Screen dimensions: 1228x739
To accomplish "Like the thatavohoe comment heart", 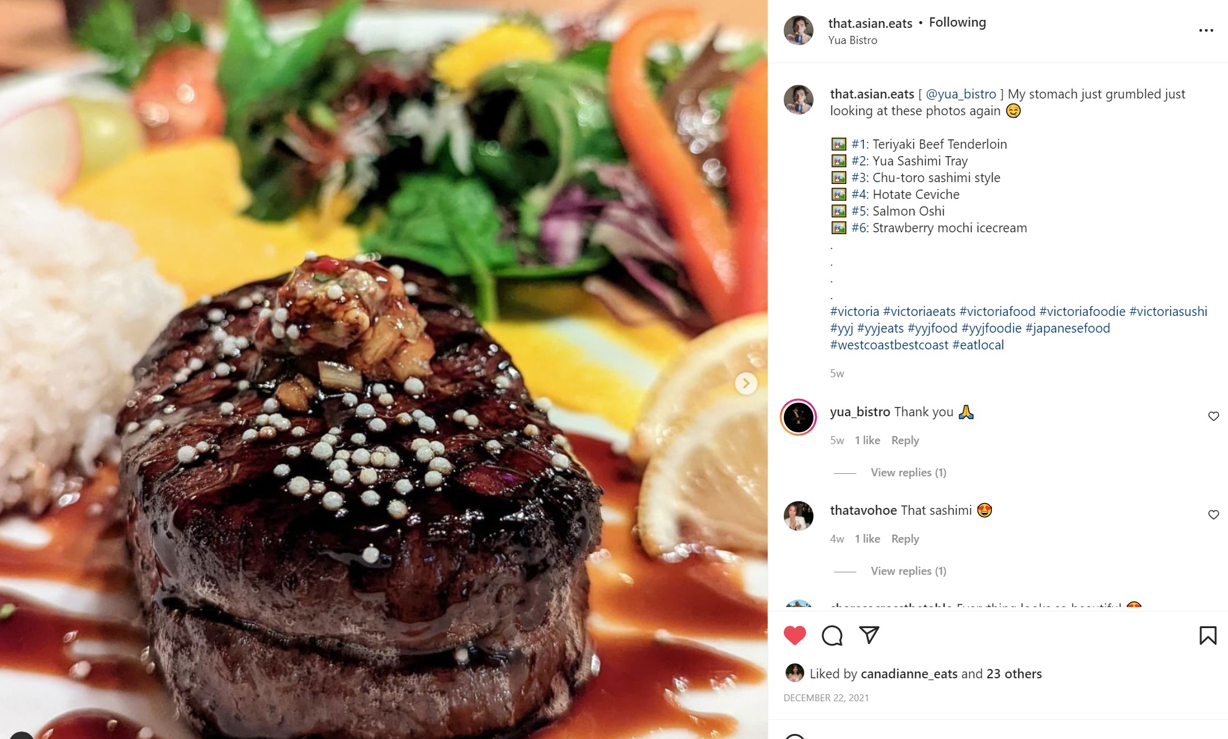I will click(x=1213, y=515).
